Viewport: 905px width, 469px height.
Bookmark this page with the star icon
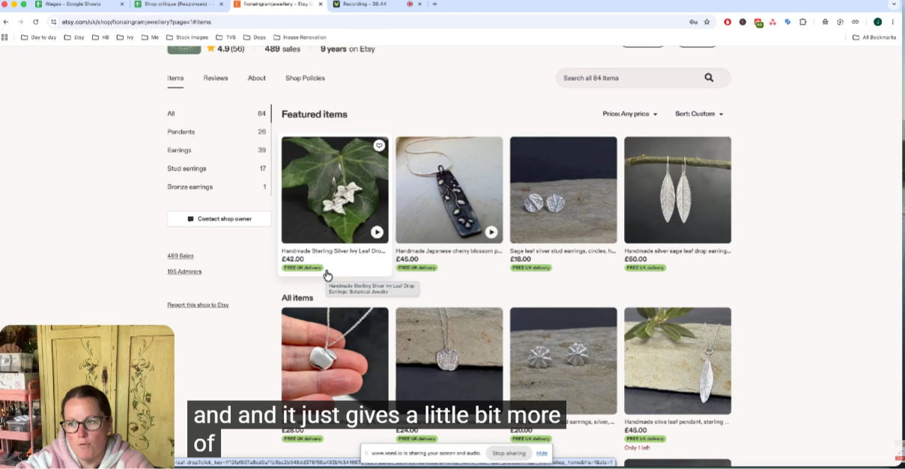(x=706, y=22)
